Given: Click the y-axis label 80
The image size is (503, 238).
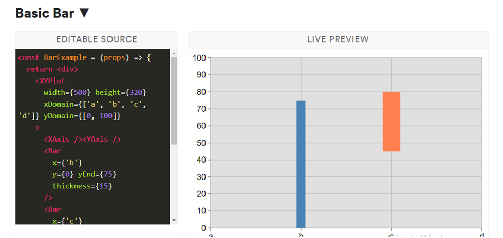Looking at the screenshot, I should point(201,92).
